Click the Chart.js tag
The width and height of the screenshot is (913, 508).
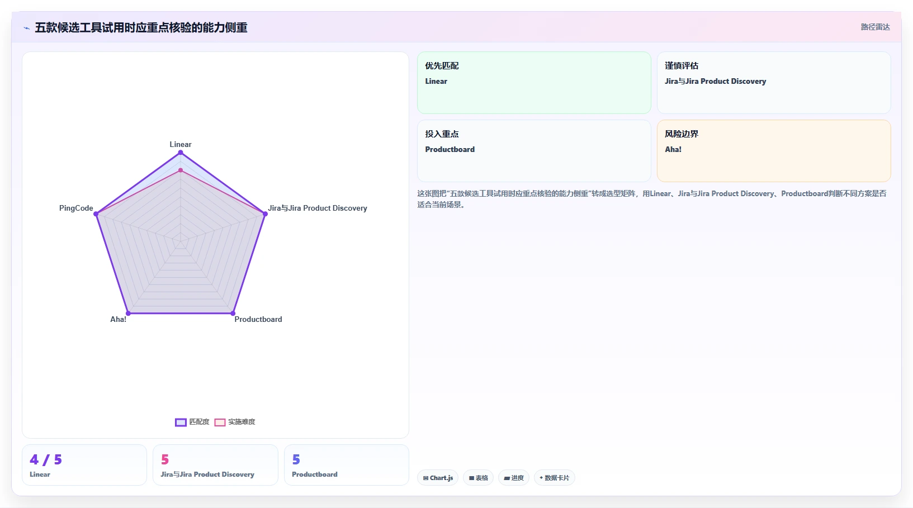point(438,478)
